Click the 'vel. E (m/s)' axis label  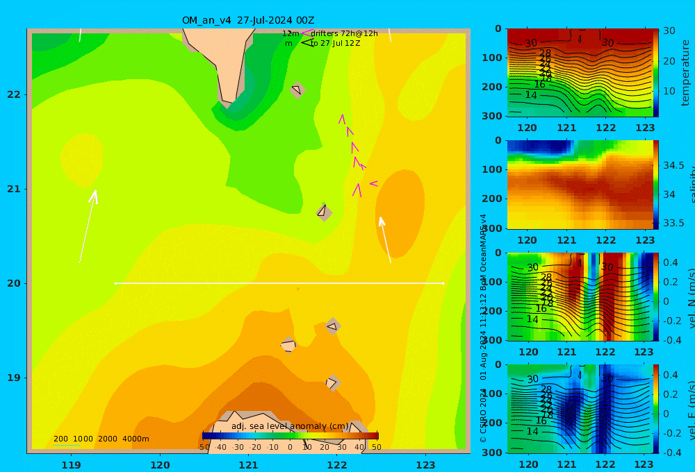691,410
